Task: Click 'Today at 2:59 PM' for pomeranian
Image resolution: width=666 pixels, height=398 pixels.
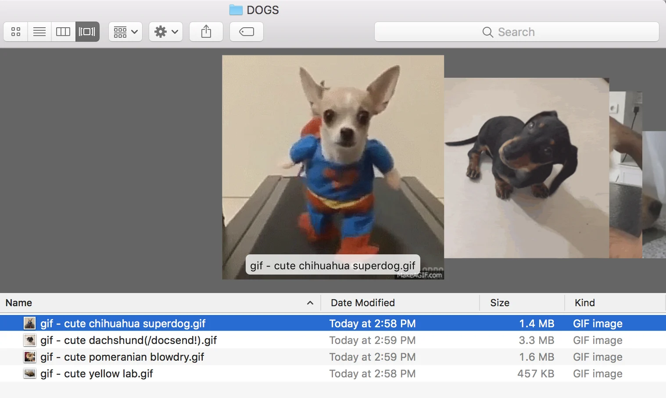Action: 372,357
